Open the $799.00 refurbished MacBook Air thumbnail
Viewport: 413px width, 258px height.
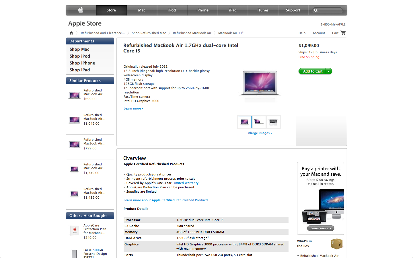coord(75,144)
